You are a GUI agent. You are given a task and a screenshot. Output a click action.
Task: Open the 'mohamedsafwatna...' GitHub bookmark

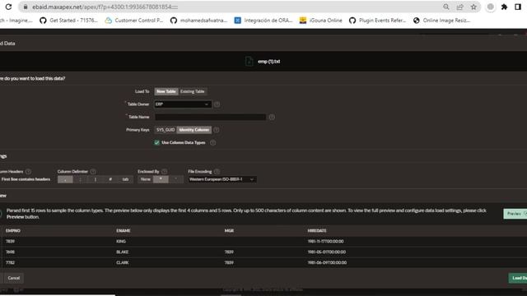(198, 21)
